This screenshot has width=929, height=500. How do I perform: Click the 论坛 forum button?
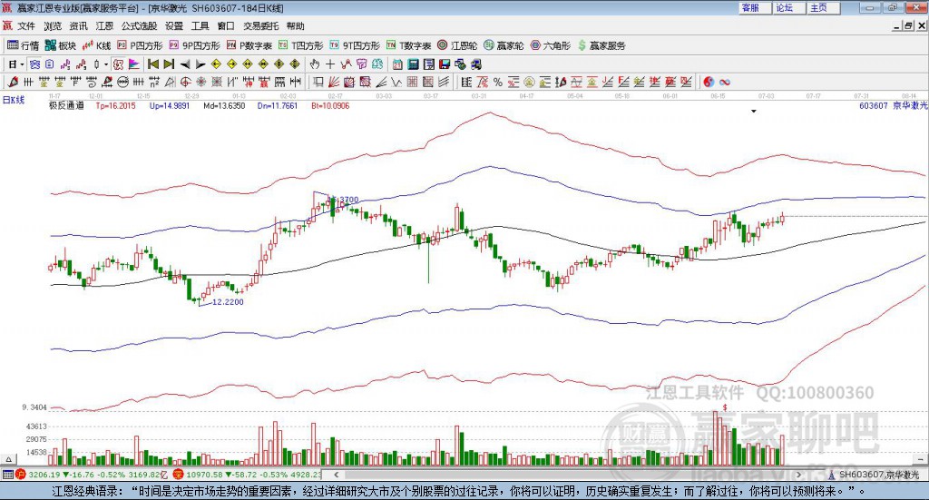[784, 7]
